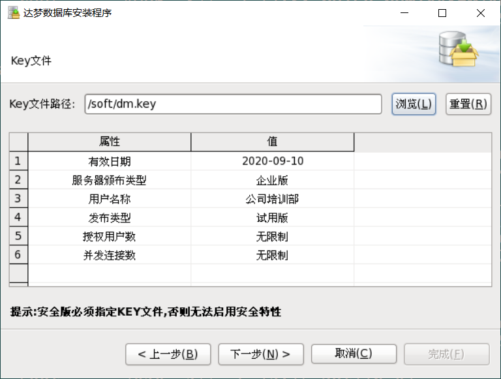Select the 并发连接数 cell

click(110, 254)
